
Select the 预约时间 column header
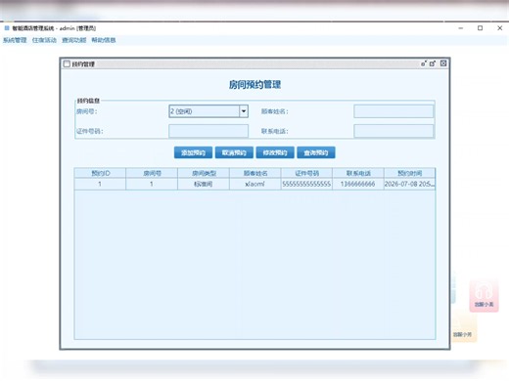pyautogui.click(x=409, y=173)
